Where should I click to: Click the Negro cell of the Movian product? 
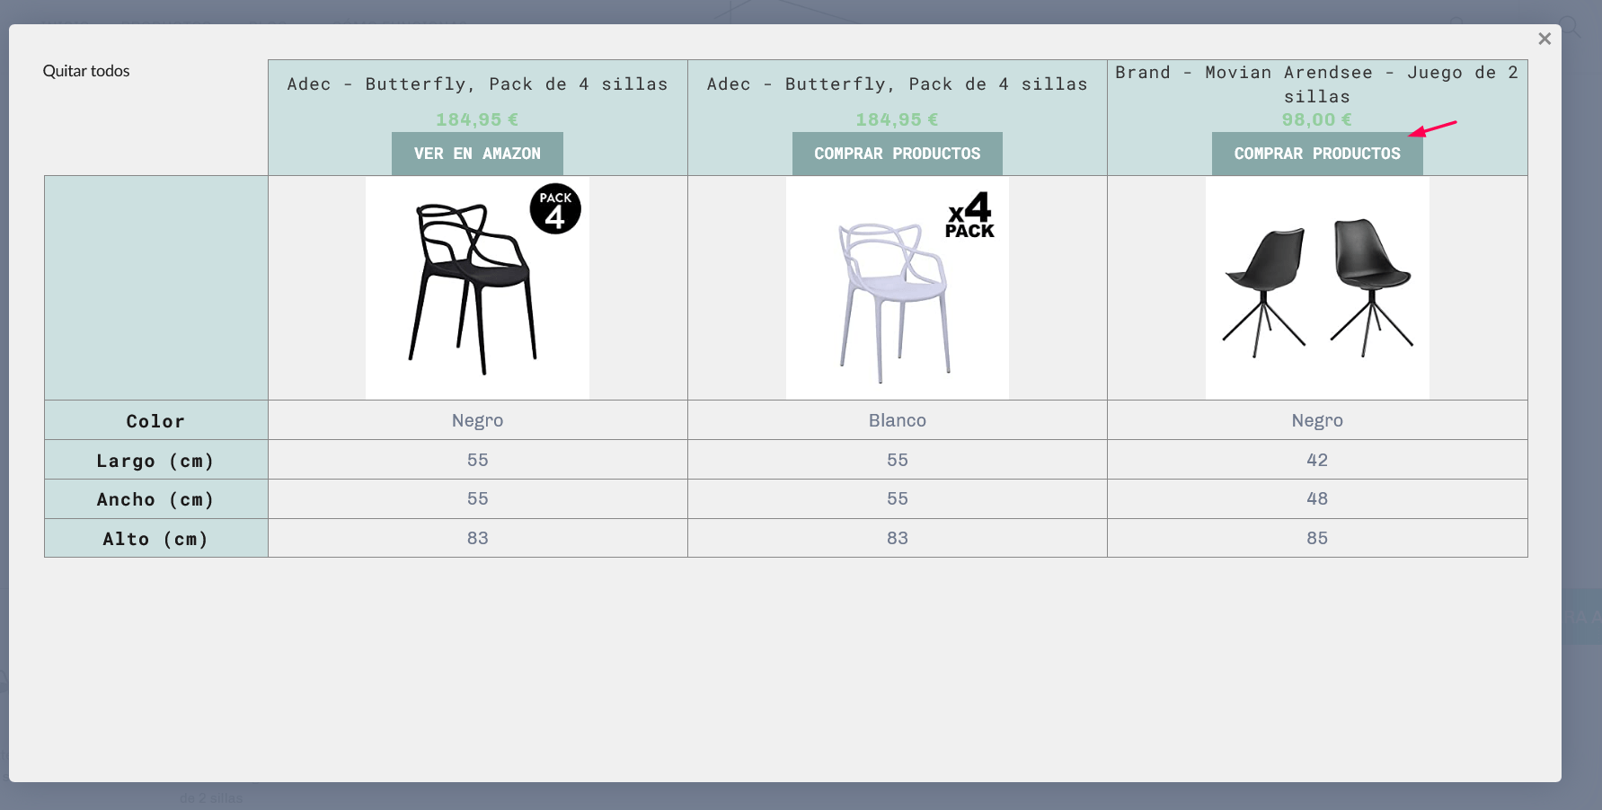click(x=1317, y=420)
